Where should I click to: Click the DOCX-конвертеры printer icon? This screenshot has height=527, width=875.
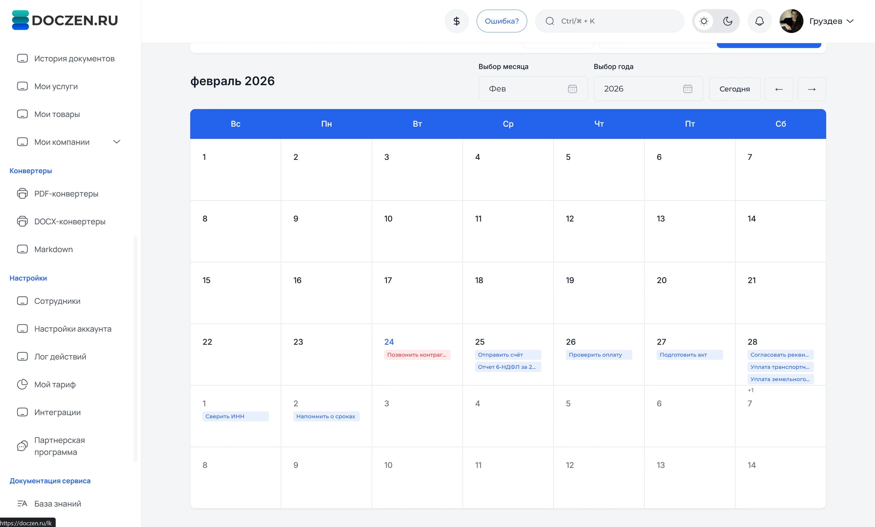tap(22, 221)
